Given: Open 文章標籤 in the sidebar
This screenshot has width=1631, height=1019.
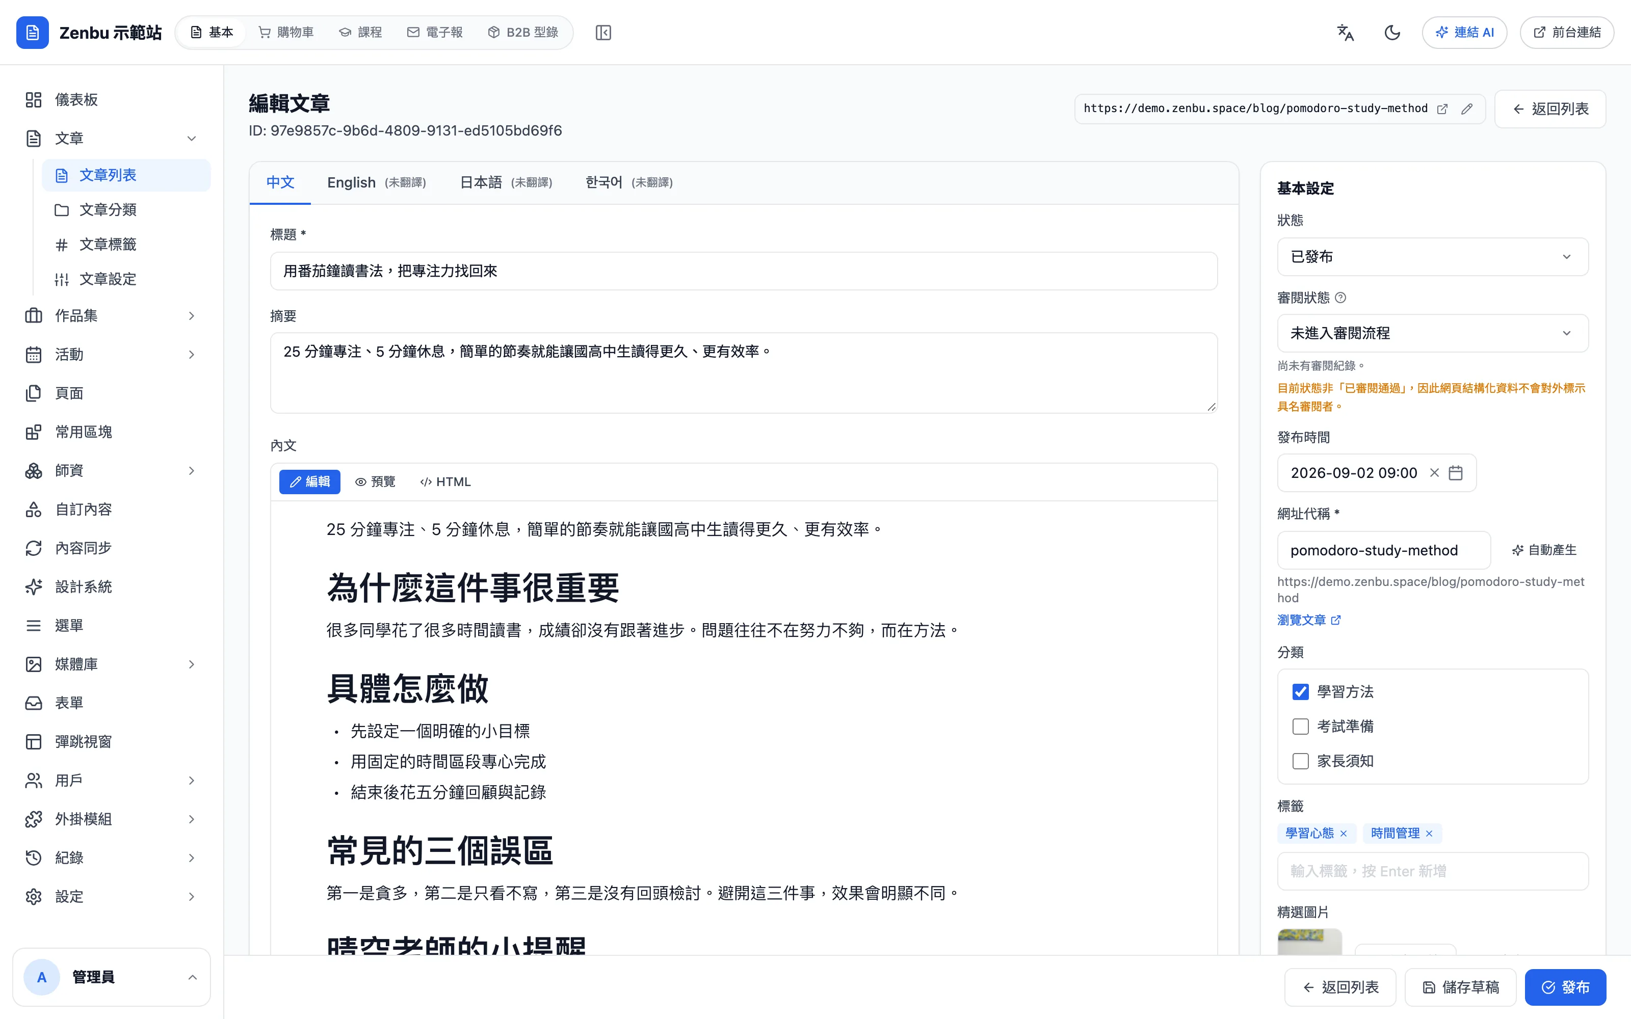Looking at the screenshot, I should click(127, 244).
